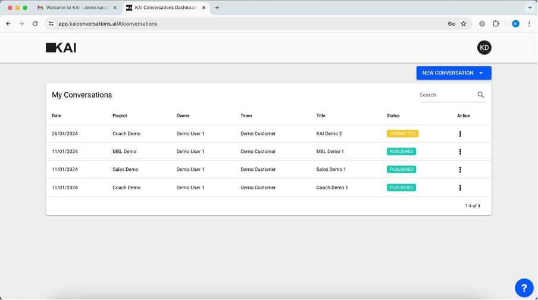Click the MSL Demo project cell
Screen dimensions: 538x300
[x=124, y=151]
